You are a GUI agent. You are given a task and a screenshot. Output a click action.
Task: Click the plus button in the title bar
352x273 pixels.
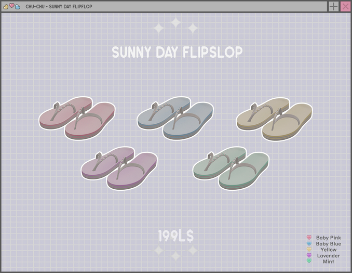tap(334, 7)
